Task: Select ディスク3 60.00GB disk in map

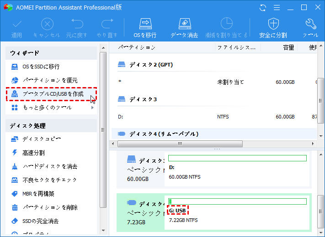Action: 141,170
